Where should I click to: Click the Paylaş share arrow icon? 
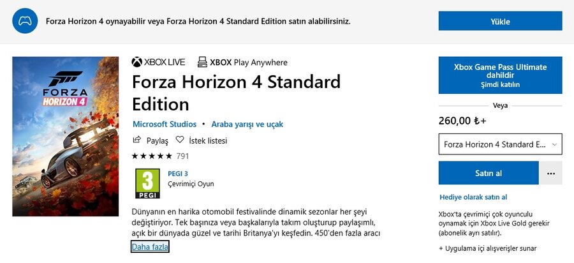click(x=137, y=140)
